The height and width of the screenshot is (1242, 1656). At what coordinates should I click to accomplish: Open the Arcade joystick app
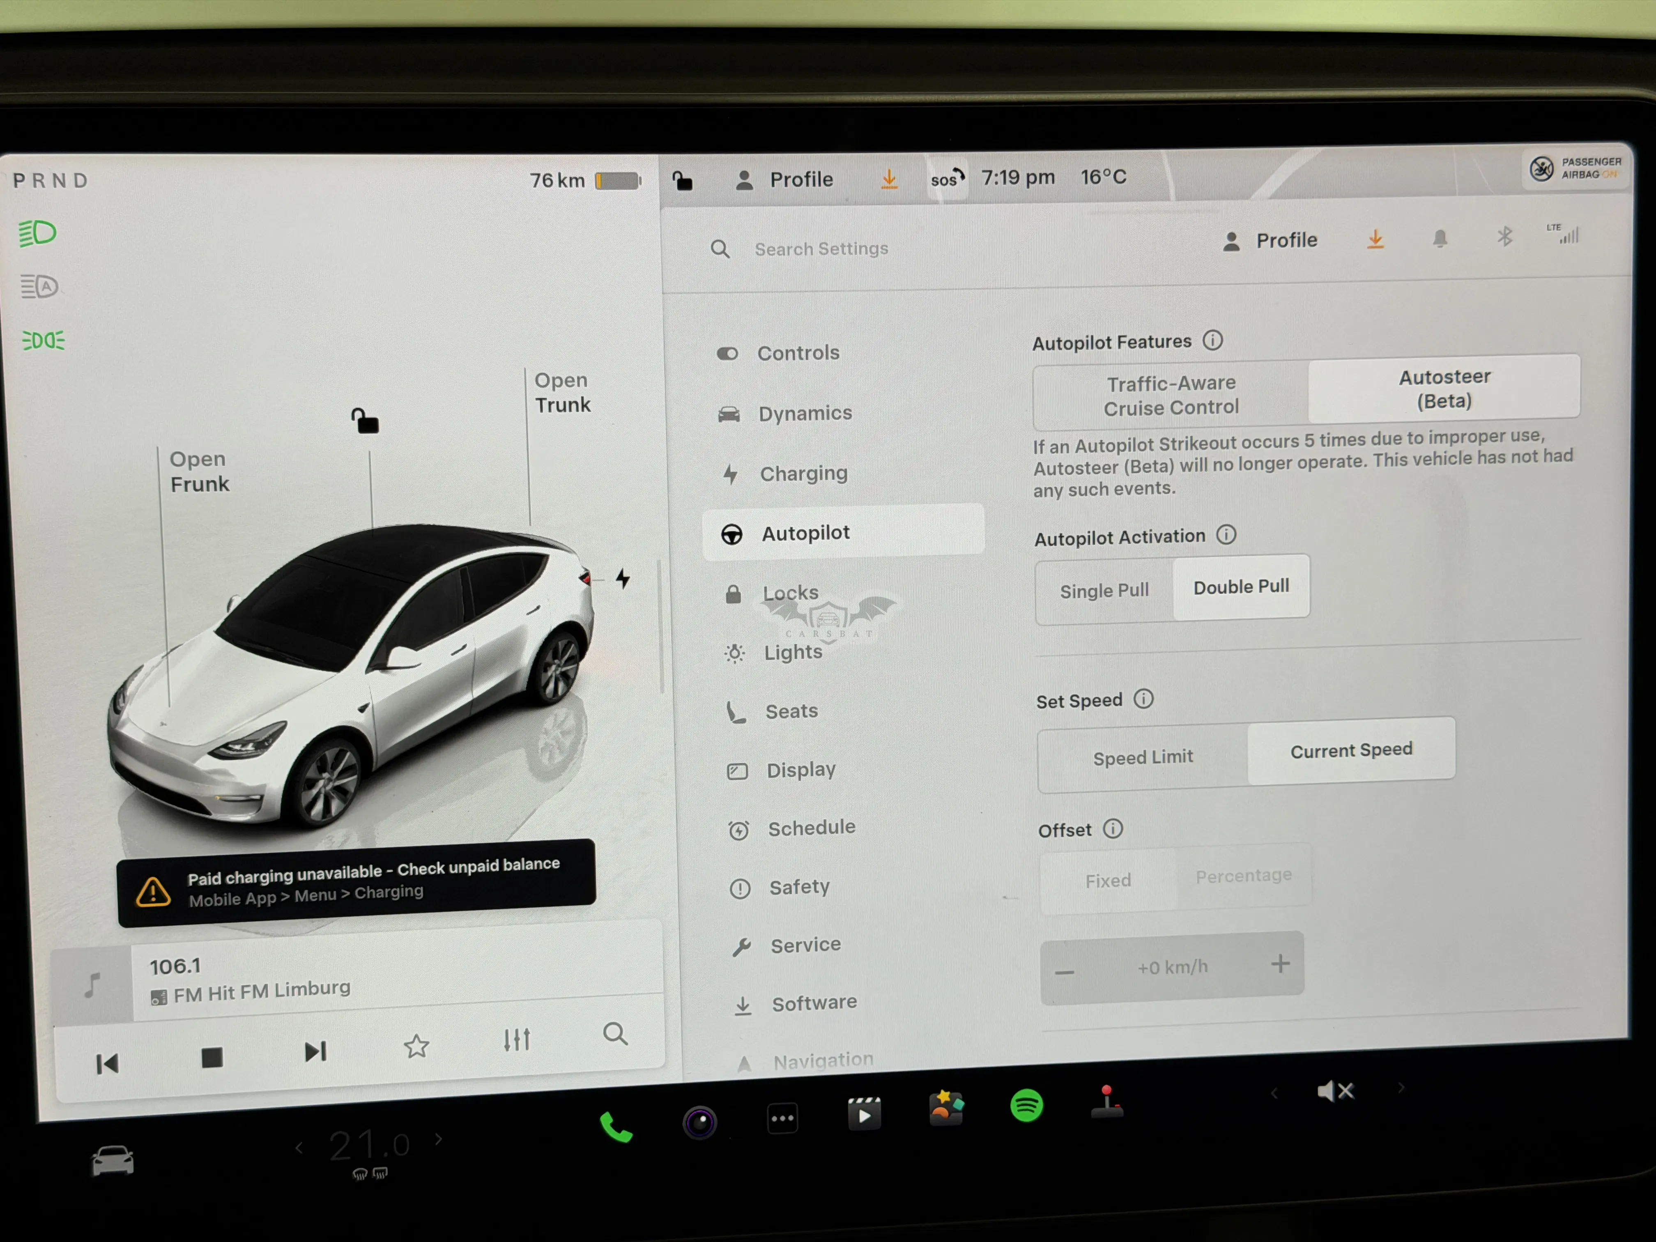1107,1101
